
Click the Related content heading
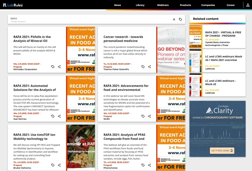pos(206,19)
